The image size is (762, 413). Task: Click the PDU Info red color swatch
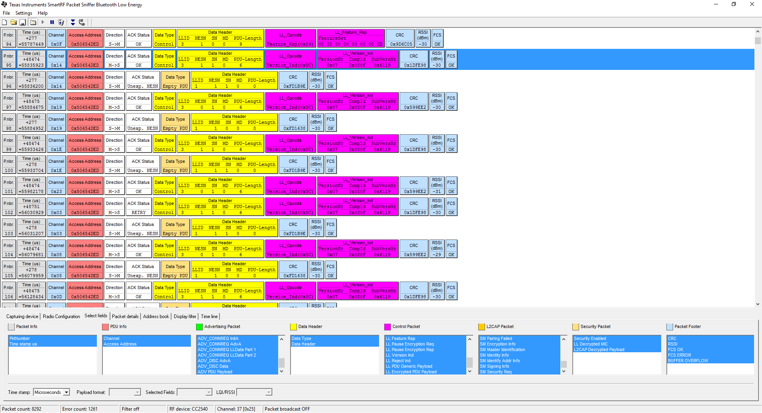tap(105, 327)
